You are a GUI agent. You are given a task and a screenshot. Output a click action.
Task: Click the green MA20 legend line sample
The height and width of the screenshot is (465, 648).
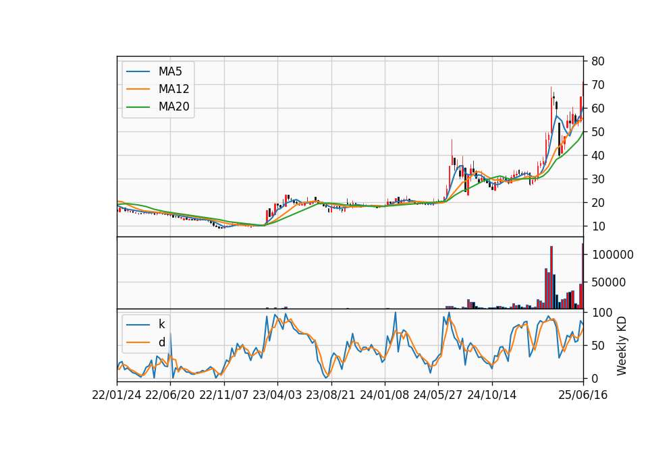pos(138,107)
